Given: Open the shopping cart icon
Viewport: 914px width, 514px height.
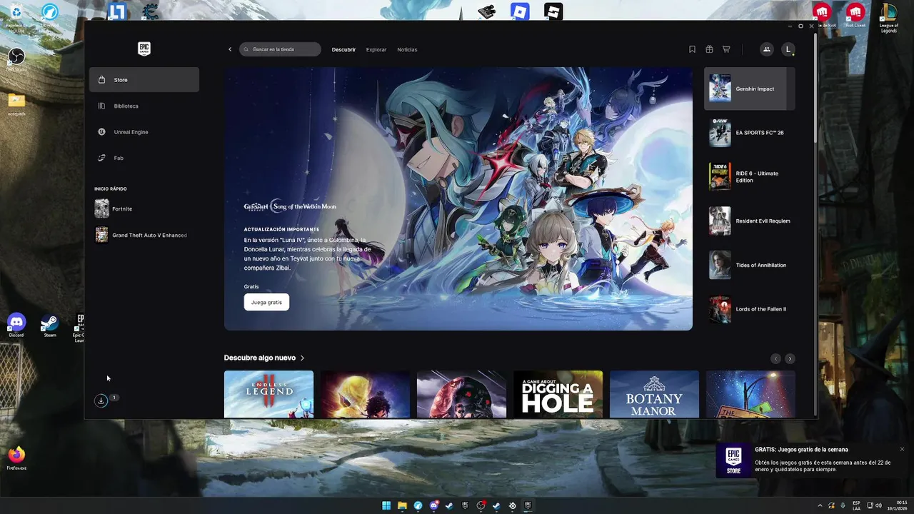Looking at the screenshot, I should (x=726, y=49).
